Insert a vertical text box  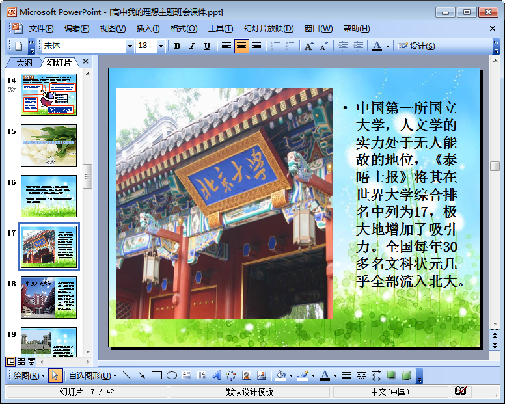point(202,375)
